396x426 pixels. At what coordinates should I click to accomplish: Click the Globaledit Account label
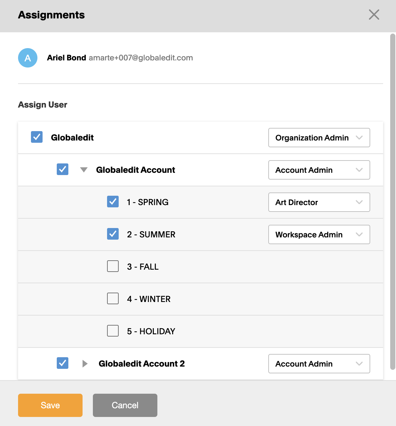135,170
